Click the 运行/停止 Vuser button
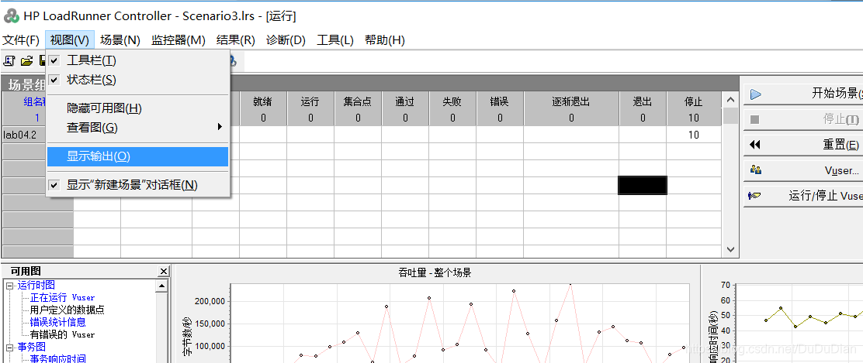This screenshot has width=863, height=363. pos(803,196)
